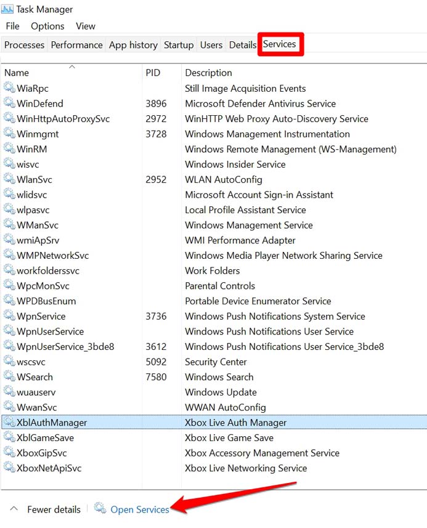Click the gears icon beside Open Services

tap(100, 508)
